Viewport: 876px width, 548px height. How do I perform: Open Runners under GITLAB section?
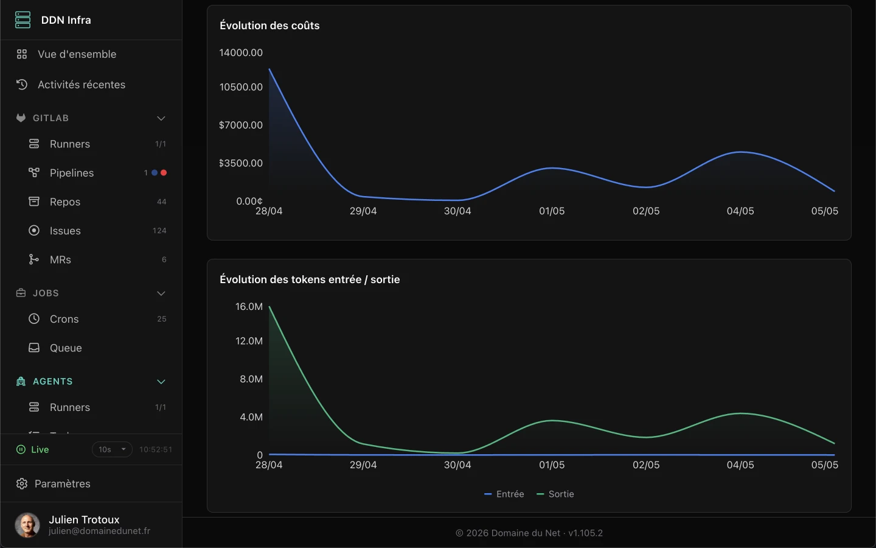pyautogui.click(x=91, y=144)
